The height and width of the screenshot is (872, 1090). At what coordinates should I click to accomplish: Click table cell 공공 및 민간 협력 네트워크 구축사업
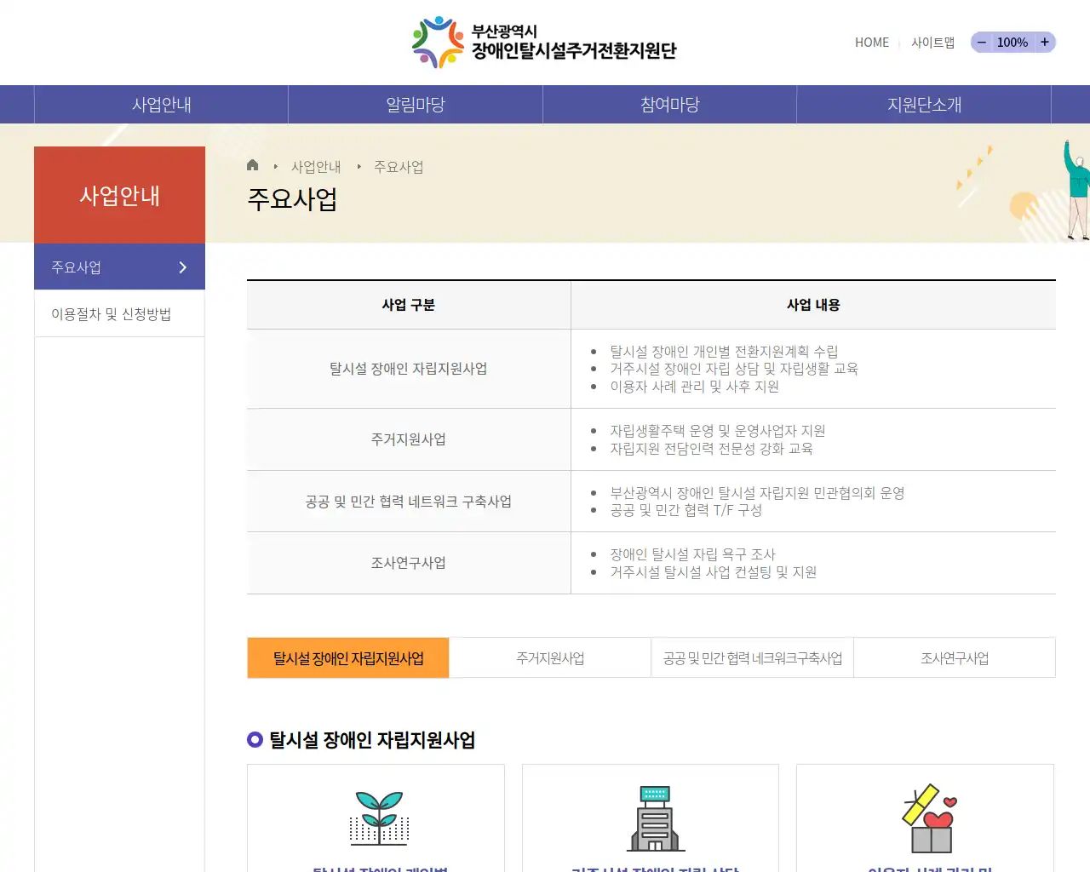[409, 502]
